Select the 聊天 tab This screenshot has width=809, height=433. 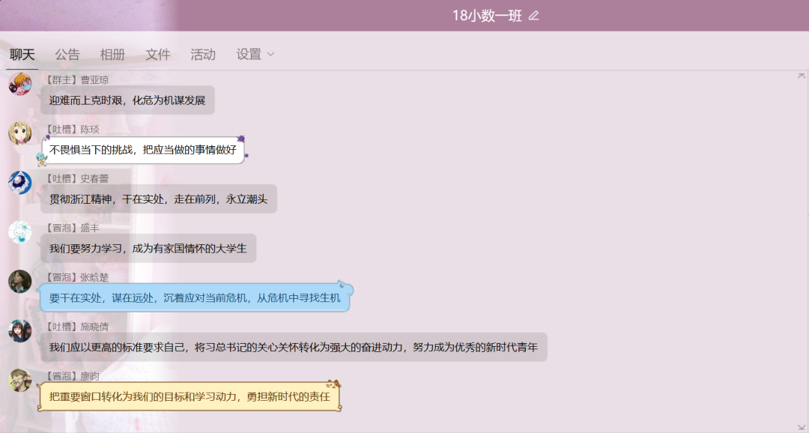pyautogui.click(x=22, y=54)
